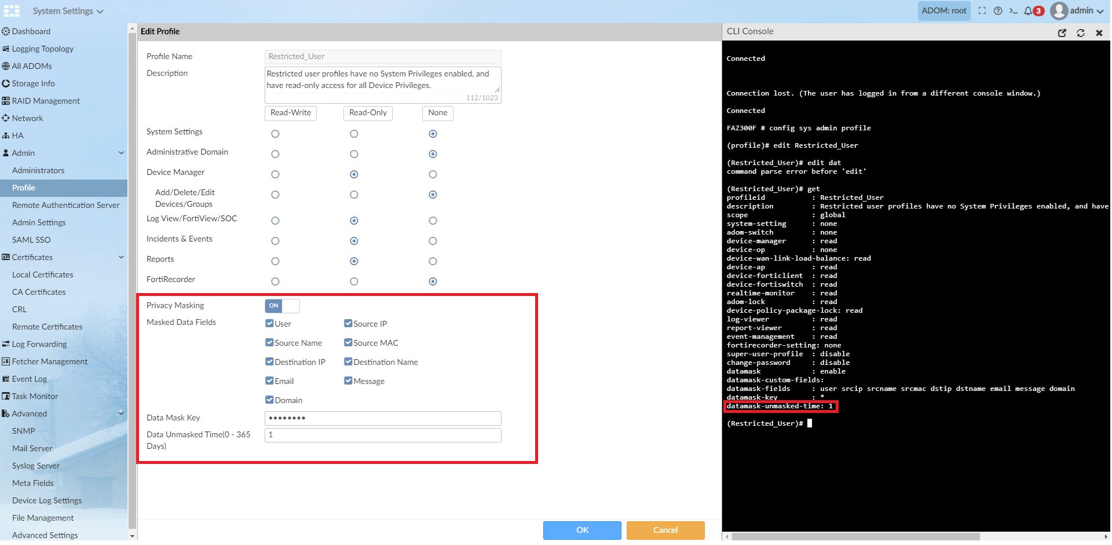
Task: Click the Data Unmasked Time field
Action: coord(383,435)
